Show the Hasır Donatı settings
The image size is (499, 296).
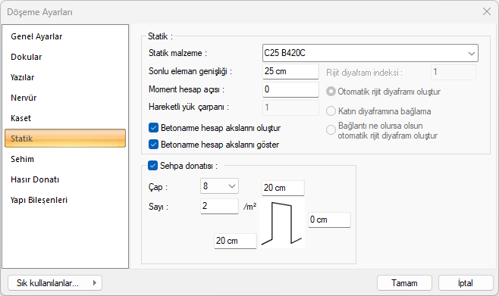coord(65,179)
